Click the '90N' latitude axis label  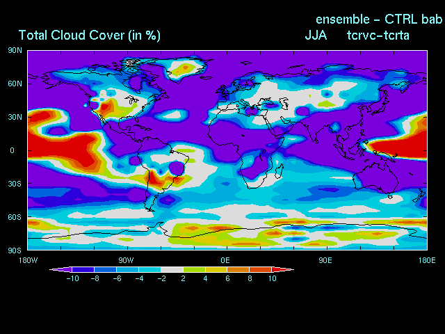[x=15, y=51]
